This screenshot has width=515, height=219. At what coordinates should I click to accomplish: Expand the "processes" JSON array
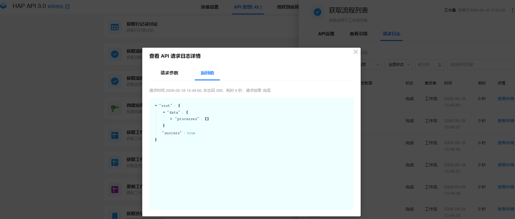pos(171,119)
